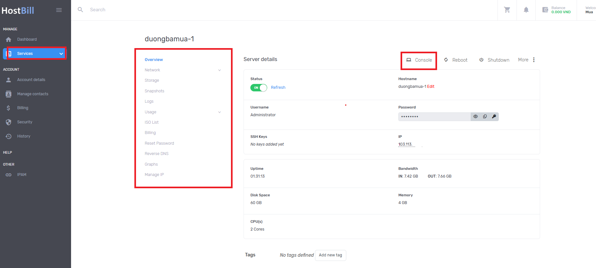Click the shopping cart icon
Screen dimensions: 596x268
[507, 10]
